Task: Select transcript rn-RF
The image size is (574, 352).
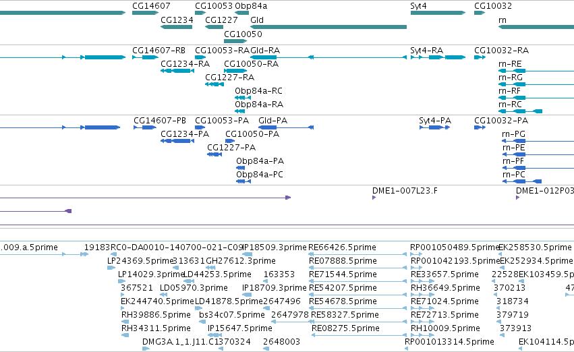Action: (509, 91)
